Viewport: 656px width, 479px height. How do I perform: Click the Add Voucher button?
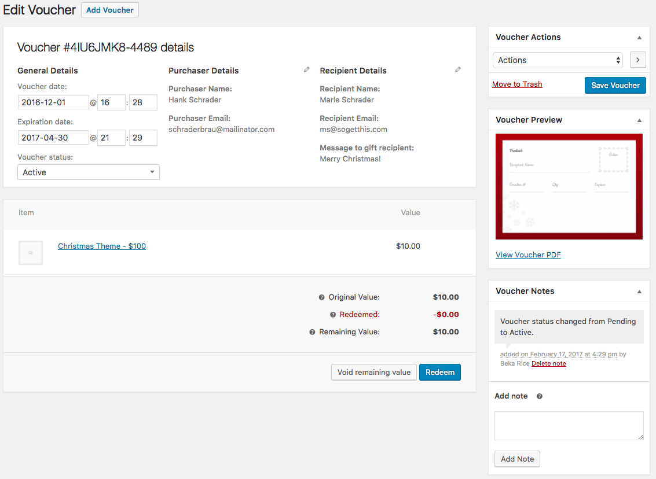coord(109,10)
